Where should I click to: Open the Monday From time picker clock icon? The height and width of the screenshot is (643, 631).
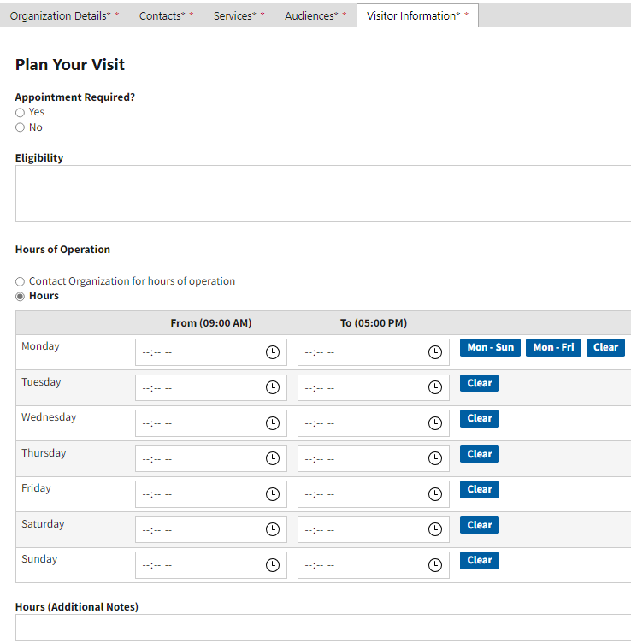point(273,352)
